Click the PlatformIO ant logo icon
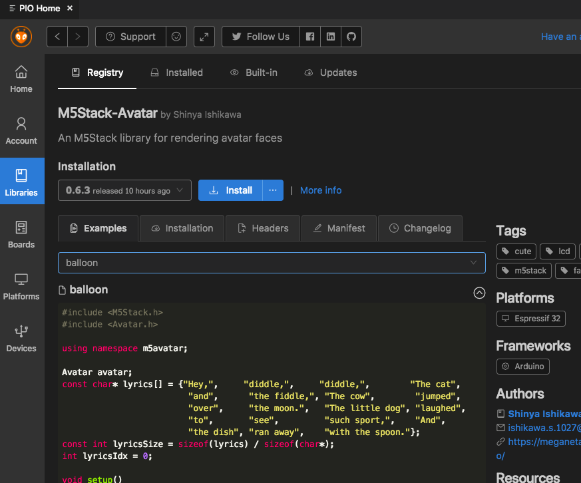The width and height of the screenshot is (581, 483). click(21, 37)
